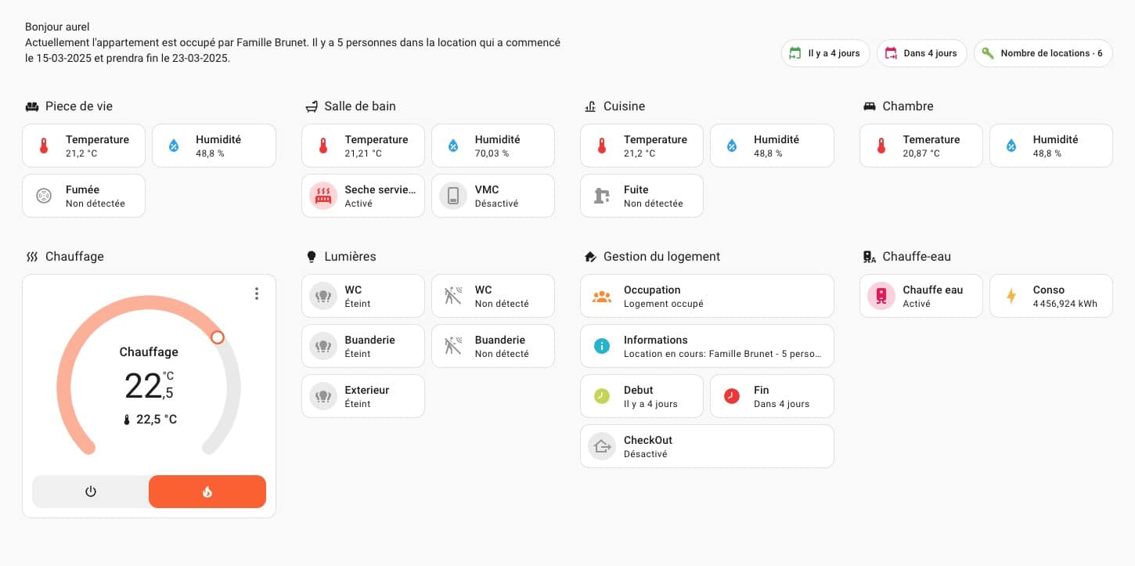Click the Salle de bain thermometer icon
The image size is (1135, 566).
(322, 146)
